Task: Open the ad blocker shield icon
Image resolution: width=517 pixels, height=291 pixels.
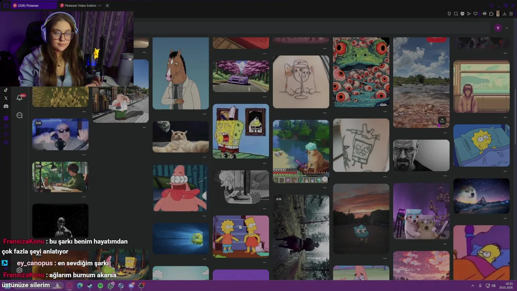Action: [462, 14]
